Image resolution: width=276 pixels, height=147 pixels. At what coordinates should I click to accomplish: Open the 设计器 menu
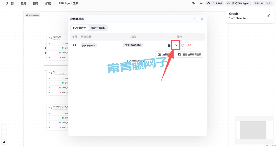(10, 4)
